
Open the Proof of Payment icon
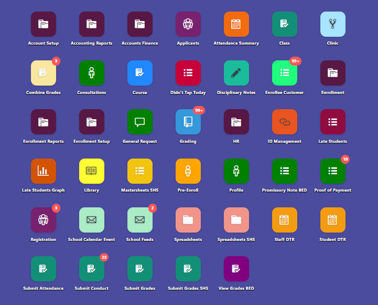pyautogui.click(x=333, y=171)
